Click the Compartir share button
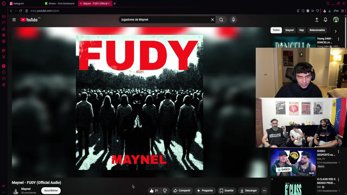 [x=182, y=191]
